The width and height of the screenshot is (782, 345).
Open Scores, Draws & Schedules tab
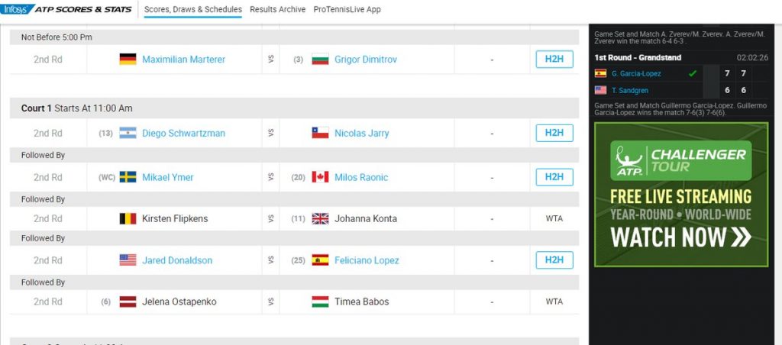193,9
